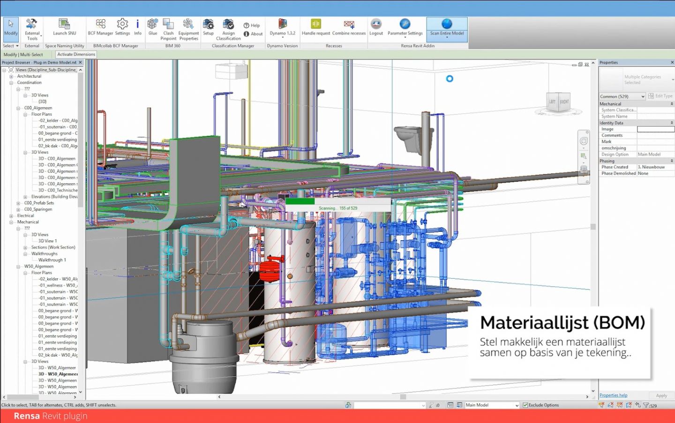
Task: Click the Apply button in Properties
Action: (x=661, y=396)
